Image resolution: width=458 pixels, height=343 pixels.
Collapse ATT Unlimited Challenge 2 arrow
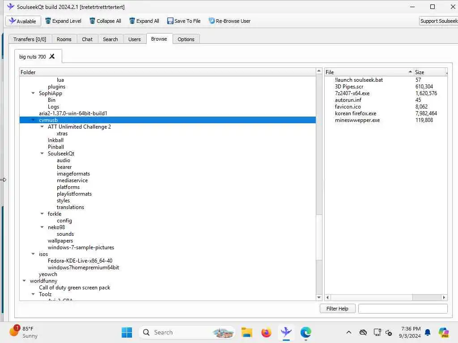(x=42, y=126)
